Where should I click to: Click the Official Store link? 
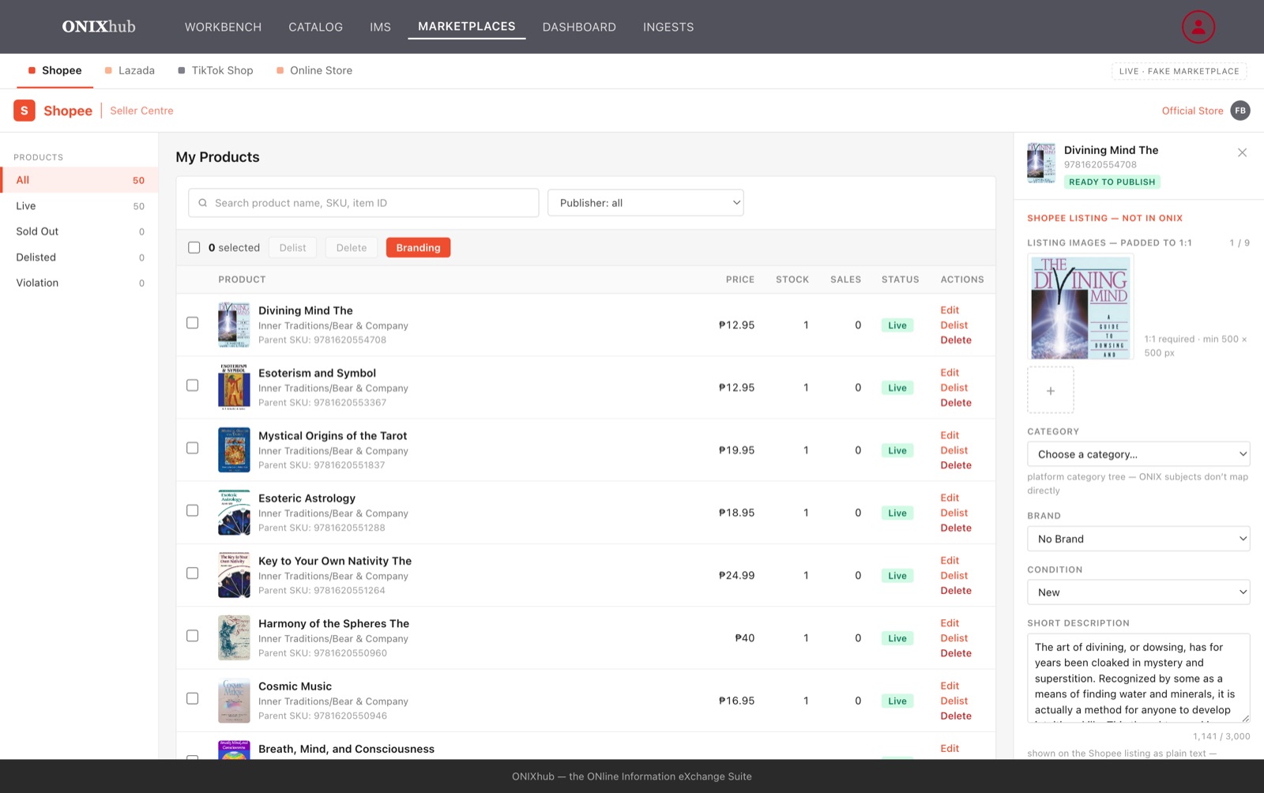click(x=1192, y=111)
